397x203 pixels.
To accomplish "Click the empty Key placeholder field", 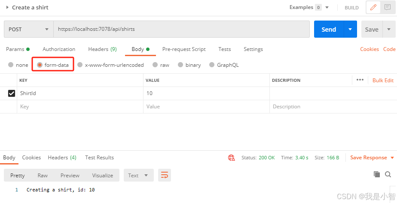I will [x=80, y=107].
